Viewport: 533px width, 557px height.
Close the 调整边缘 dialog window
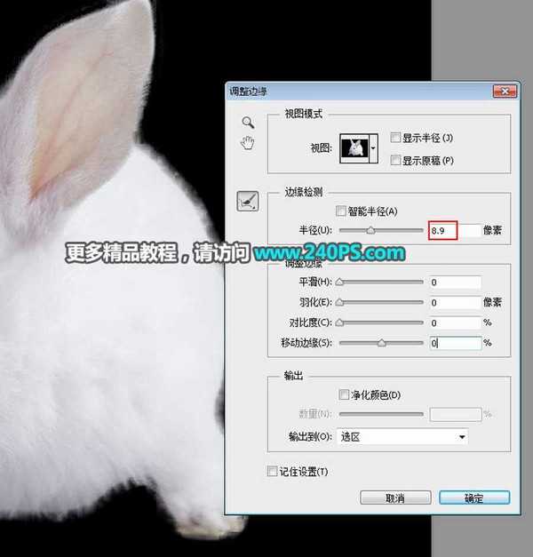[503, 91]
